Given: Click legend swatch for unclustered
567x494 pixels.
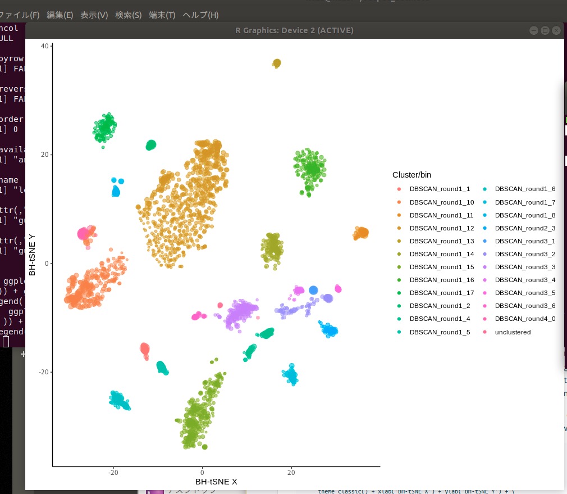Looking at the screenshot, I should (x=484, y=332).
